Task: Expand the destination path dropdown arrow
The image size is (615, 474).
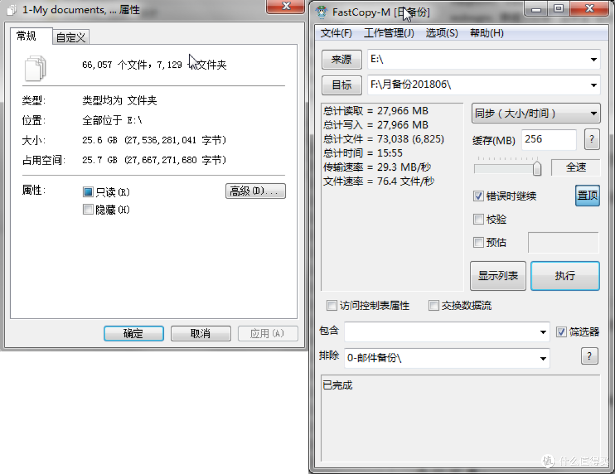Action: pyautogui.click(x=593, y=85)
